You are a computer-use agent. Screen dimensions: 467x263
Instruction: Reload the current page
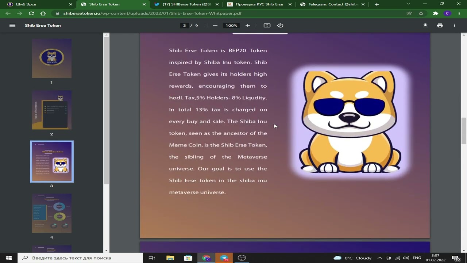(31, 14)
